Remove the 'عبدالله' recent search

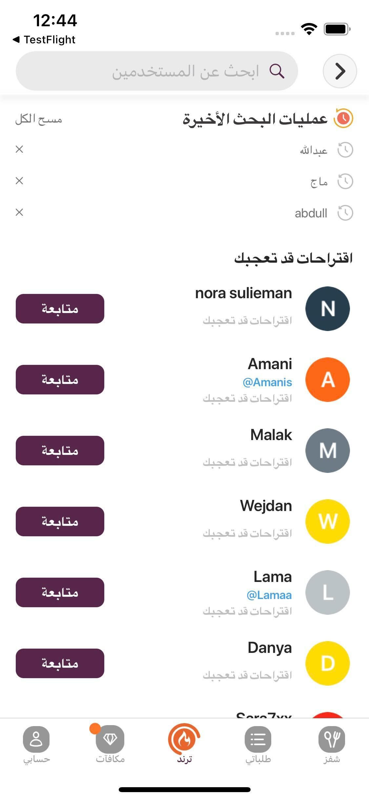coord(19,149)
